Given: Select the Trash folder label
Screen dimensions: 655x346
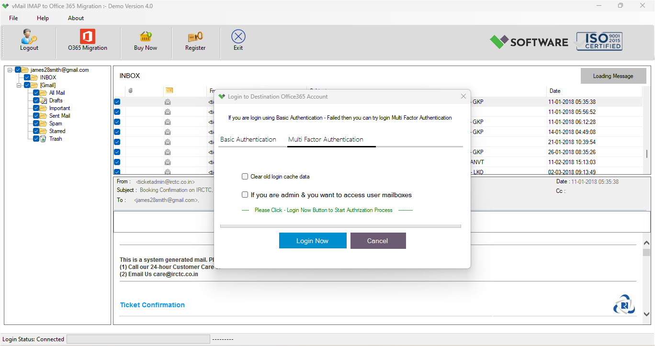Looking at the screenshot, I should point(56,139).
